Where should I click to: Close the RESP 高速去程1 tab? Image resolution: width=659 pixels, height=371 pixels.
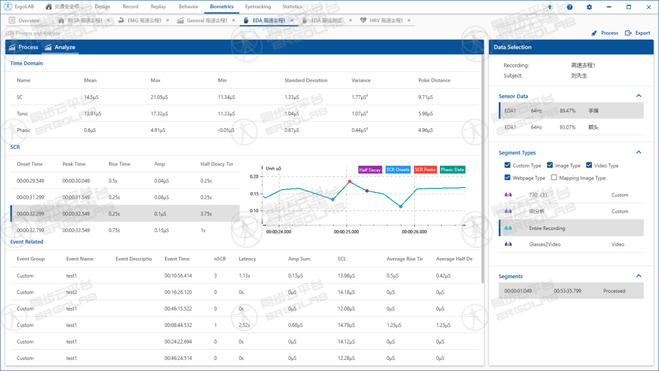click(108, 20)
